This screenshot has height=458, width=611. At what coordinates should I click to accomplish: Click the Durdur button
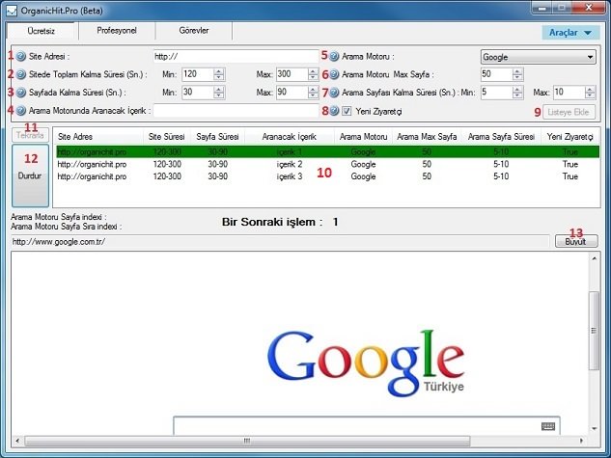click(x=30, y=175)
